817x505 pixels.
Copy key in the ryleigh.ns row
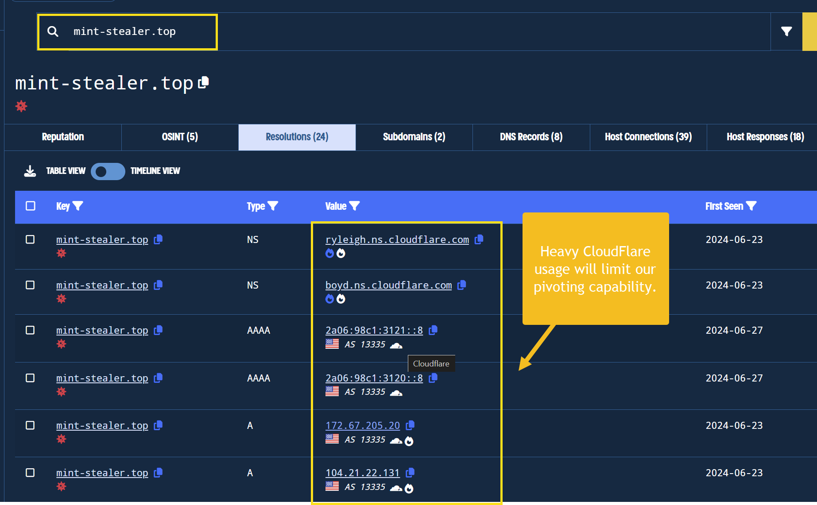click(158, 239)
